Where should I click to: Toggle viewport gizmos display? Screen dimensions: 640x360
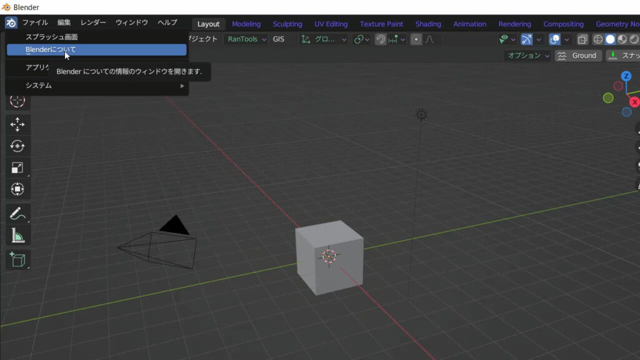pos(526,39)
